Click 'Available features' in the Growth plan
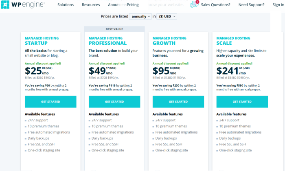 click(167, 114)
